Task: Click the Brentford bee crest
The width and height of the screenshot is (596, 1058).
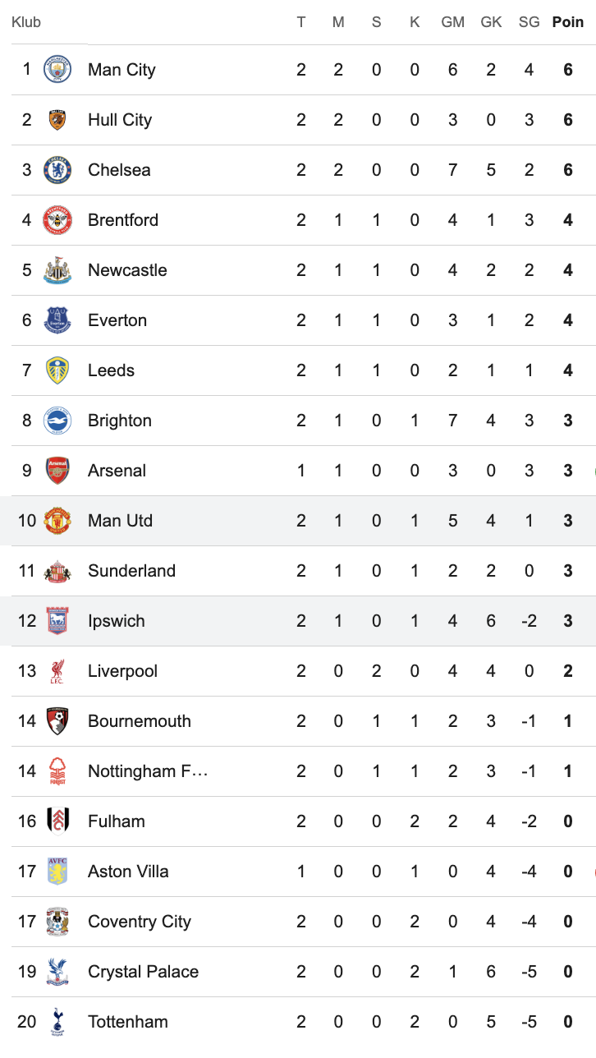Action: (x=57, y=220)
